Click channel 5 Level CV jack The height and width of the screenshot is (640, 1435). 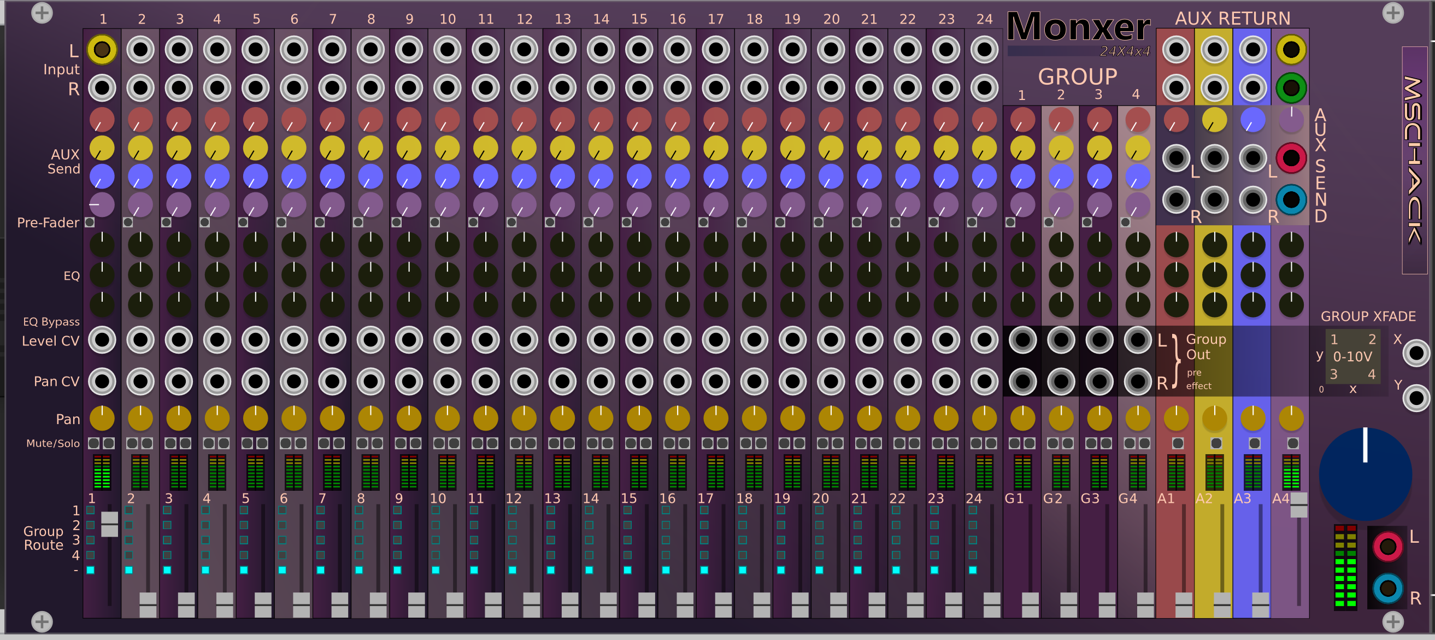256,340
